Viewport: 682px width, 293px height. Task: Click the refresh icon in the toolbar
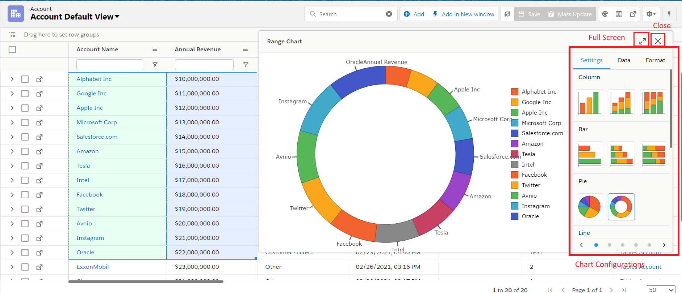coord(507,14)
